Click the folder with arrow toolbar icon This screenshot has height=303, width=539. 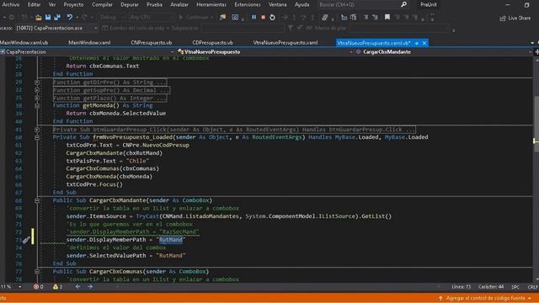(222, 17)
